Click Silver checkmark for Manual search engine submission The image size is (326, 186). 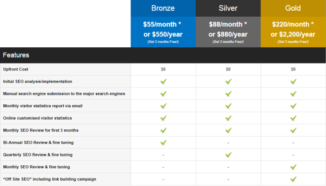click(x=228, y=93)
